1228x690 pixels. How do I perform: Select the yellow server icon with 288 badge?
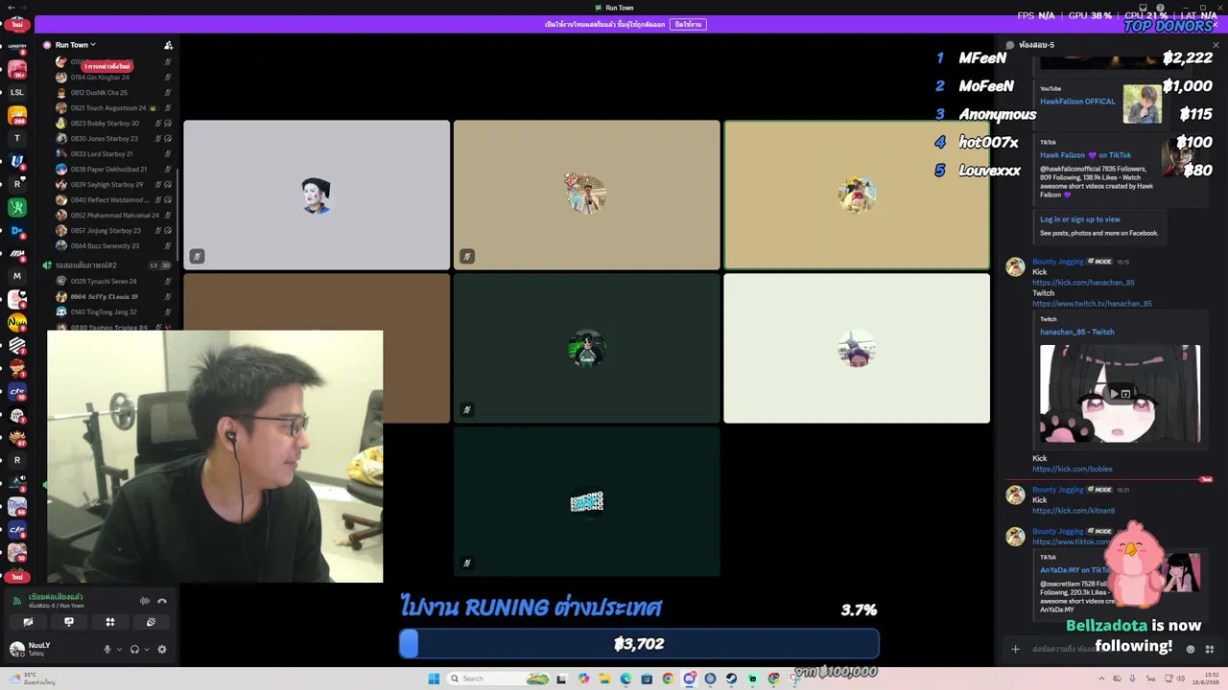(x=17, y=116)
